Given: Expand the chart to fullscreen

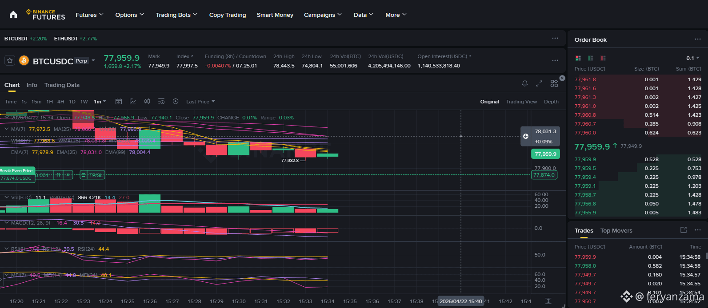Looking at the screenshot, I should pyautogui.click(x=539, y=83).
